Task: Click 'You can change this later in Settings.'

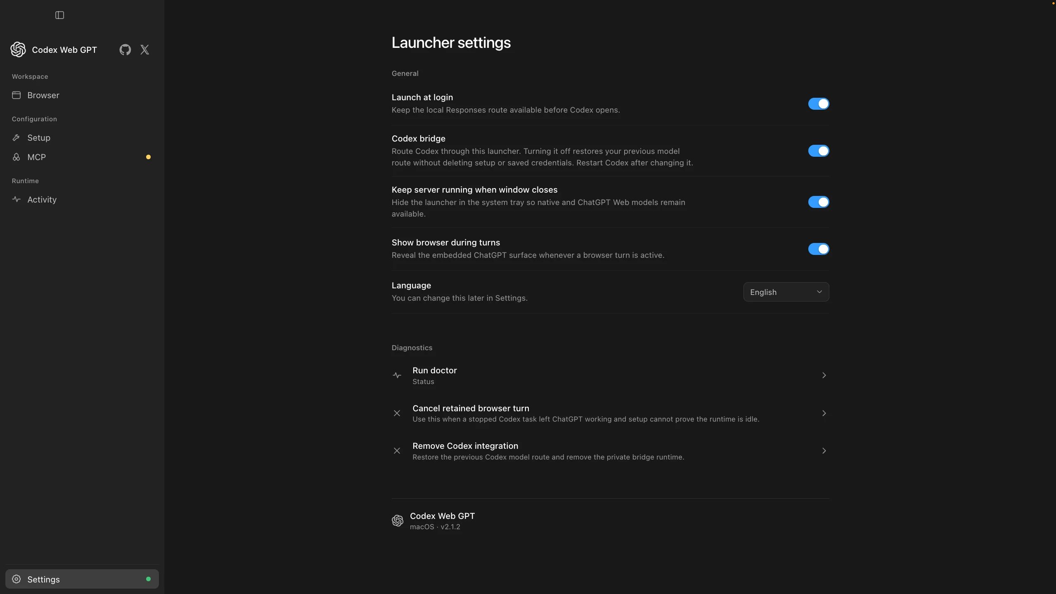Action: 459,298
